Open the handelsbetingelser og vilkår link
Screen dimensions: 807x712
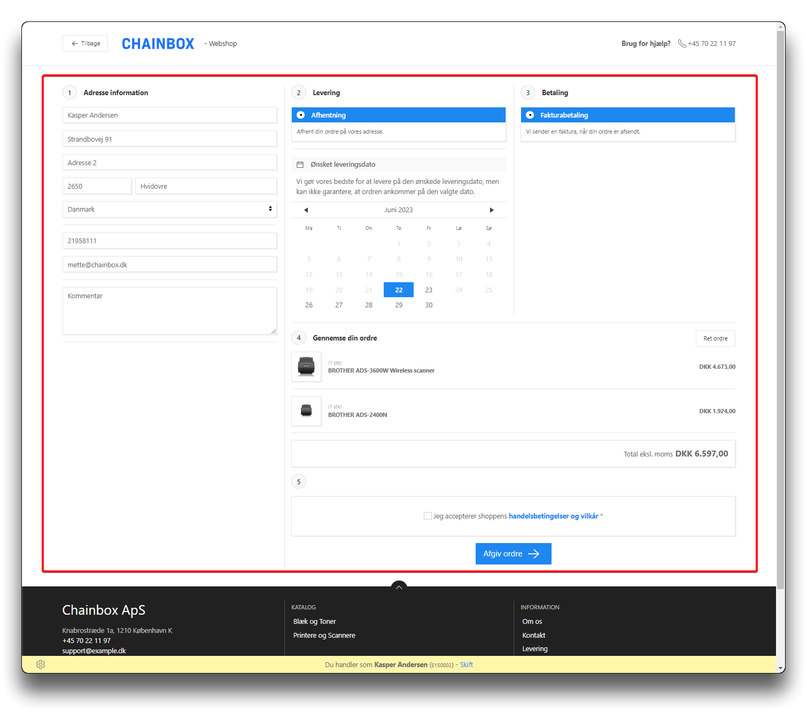coord(554,516)
